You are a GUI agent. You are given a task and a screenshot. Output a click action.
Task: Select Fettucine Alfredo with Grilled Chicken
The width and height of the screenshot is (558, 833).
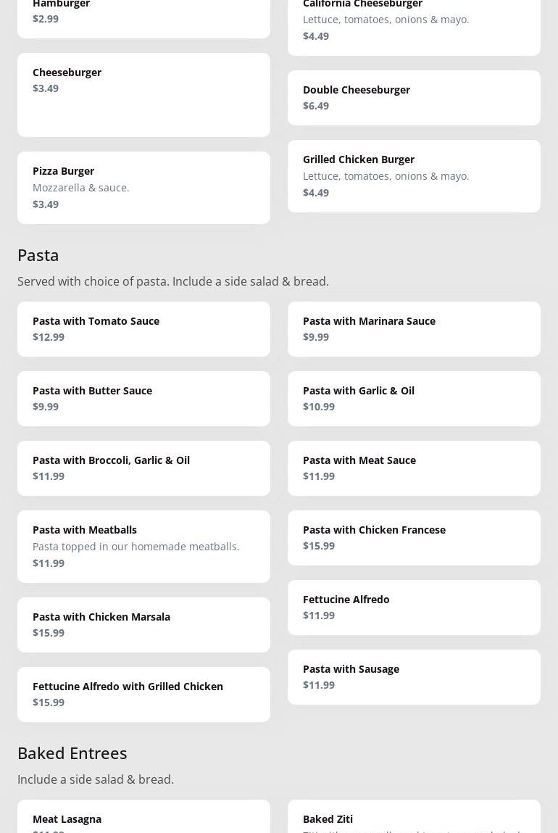(x=143, y=695)
